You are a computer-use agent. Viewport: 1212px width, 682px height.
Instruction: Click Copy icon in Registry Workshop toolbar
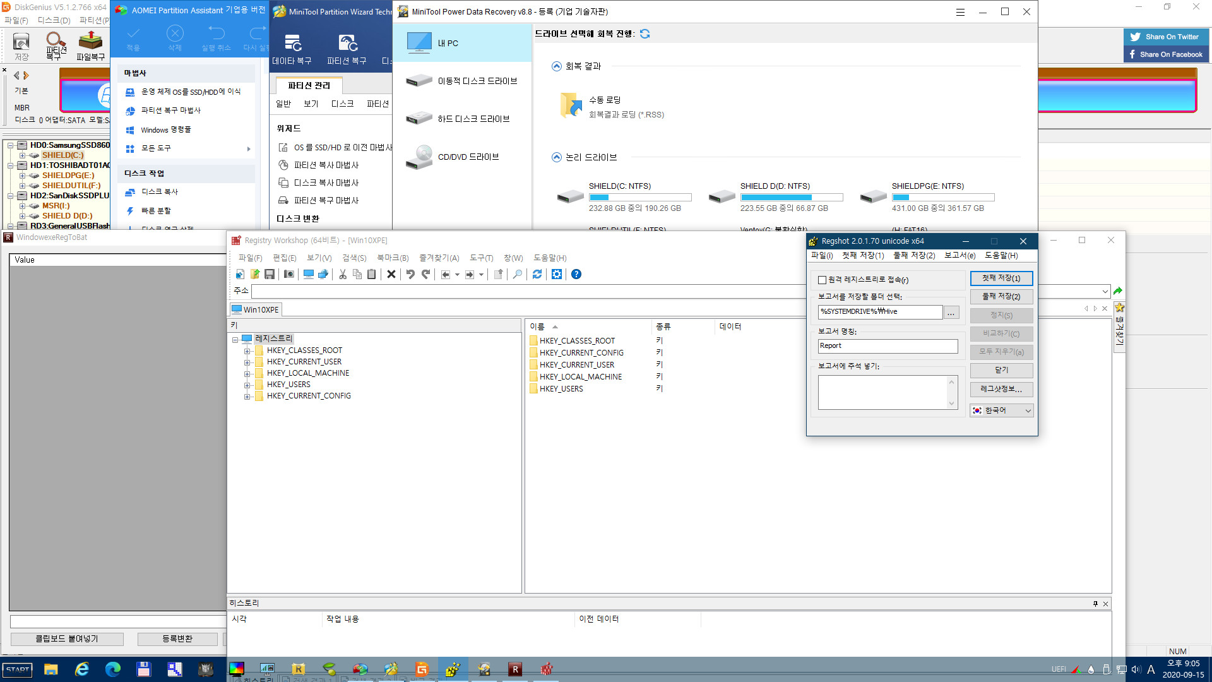(357, 274)
